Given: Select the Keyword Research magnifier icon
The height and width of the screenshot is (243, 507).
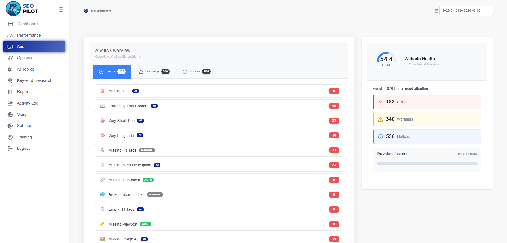Looking at the screenshot, I should pos(10,80).
